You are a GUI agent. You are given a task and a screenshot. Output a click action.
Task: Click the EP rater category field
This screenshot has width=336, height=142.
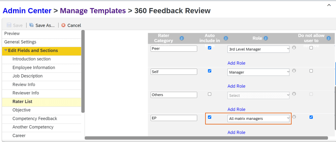pyautogui.click(x=174, y=118)
